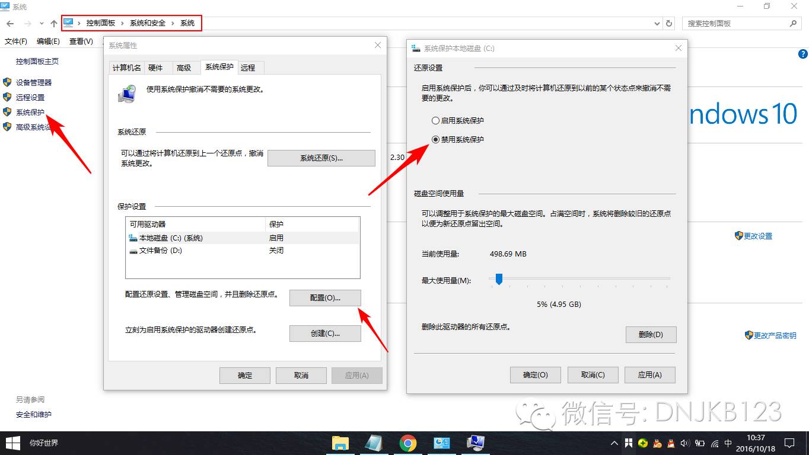Open the 查看(V) menu
Viewport: 809px width, 455px height.
[x=81, y=41]
